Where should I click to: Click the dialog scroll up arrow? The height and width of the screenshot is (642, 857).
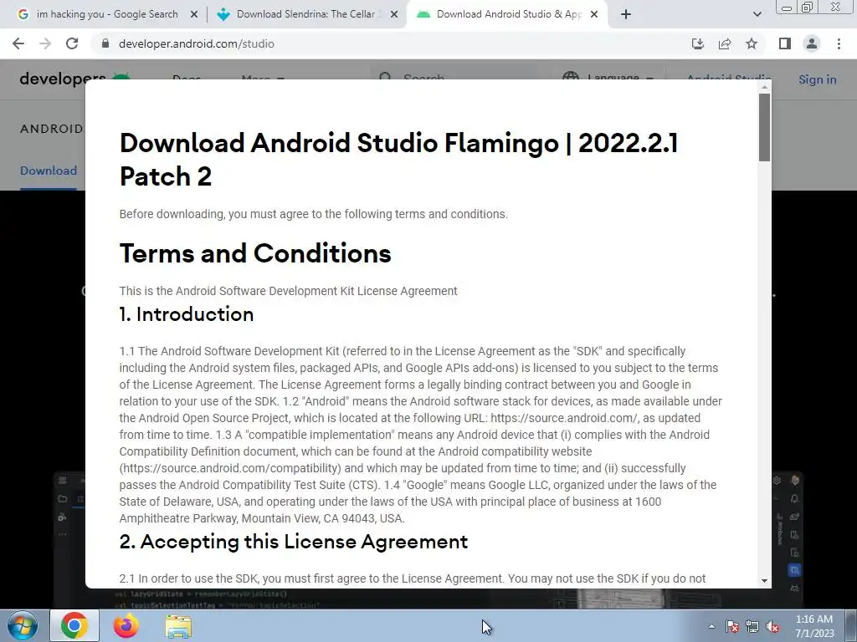(x=764, y=87)
